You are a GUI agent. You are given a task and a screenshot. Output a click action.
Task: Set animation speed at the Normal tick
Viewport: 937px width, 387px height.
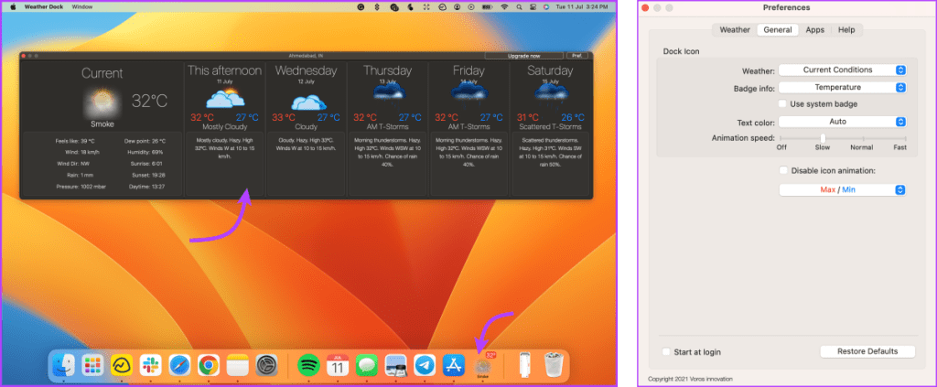pos(862,138)
